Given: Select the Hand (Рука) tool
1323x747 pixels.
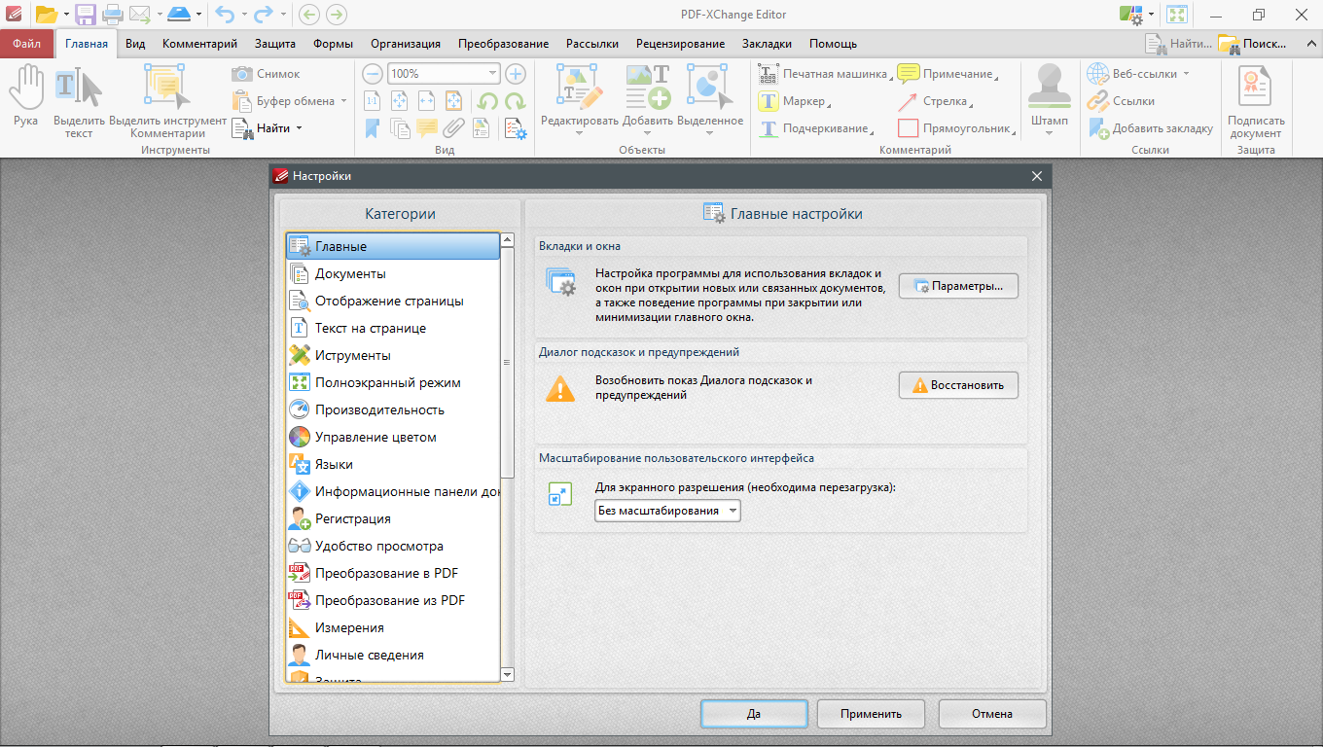Looking at the screenshot, I should tap(26, 97).
